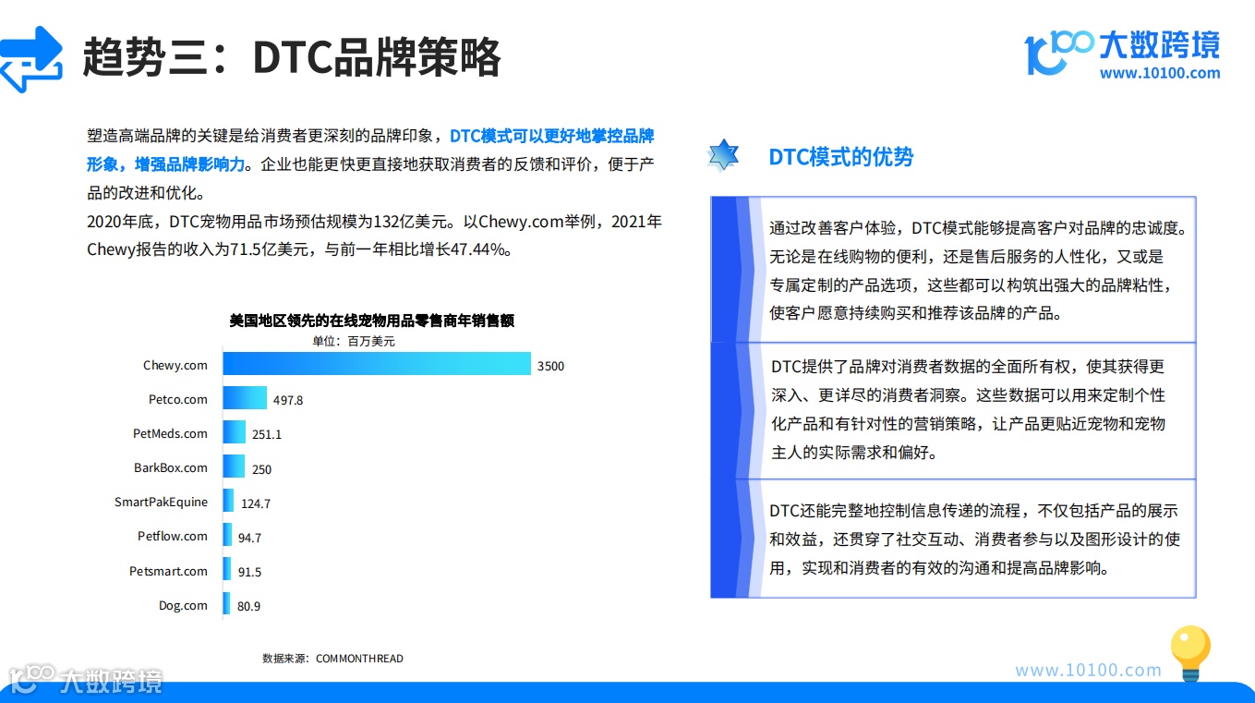The width and height of the screenshot is (1255, 703).
Task: Open the www.10100.com link under the logo
Action: point(1159,73)
